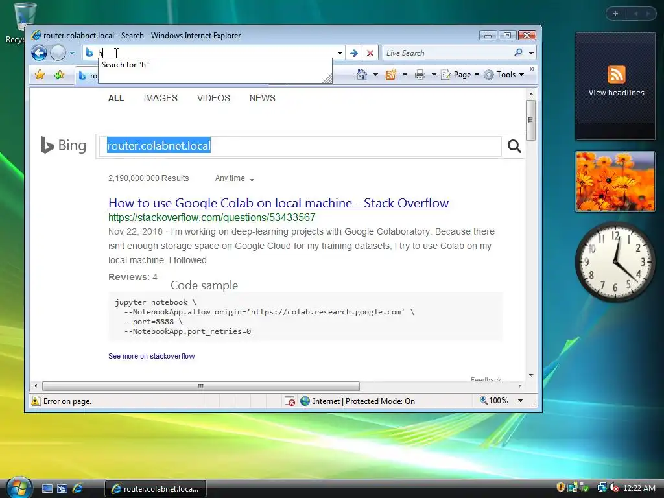The image size is (664, 498).
Task: Click the Print toolbar icon
Action: pos(420,75)
